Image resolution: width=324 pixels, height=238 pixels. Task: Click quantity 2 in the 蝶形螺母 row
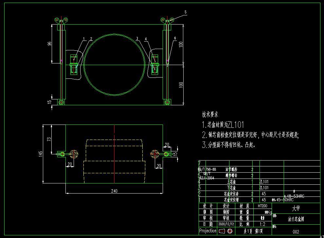(x=252, y=176)
